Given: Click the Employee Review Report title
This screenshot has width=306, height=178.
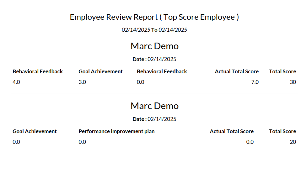Looking at the screenshot, I should 154,17.
